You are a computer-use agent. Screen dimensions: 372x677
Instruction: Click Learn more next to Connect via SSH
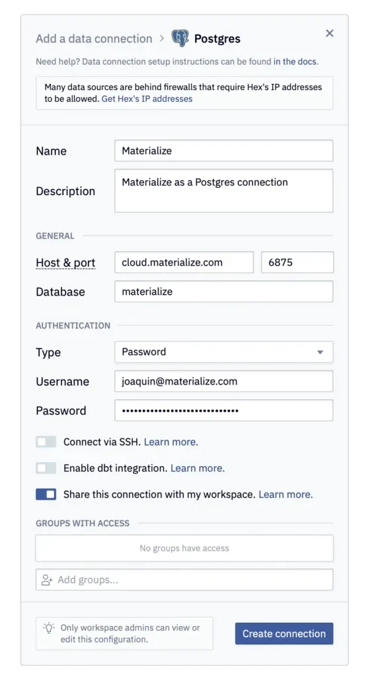[171, 442]
